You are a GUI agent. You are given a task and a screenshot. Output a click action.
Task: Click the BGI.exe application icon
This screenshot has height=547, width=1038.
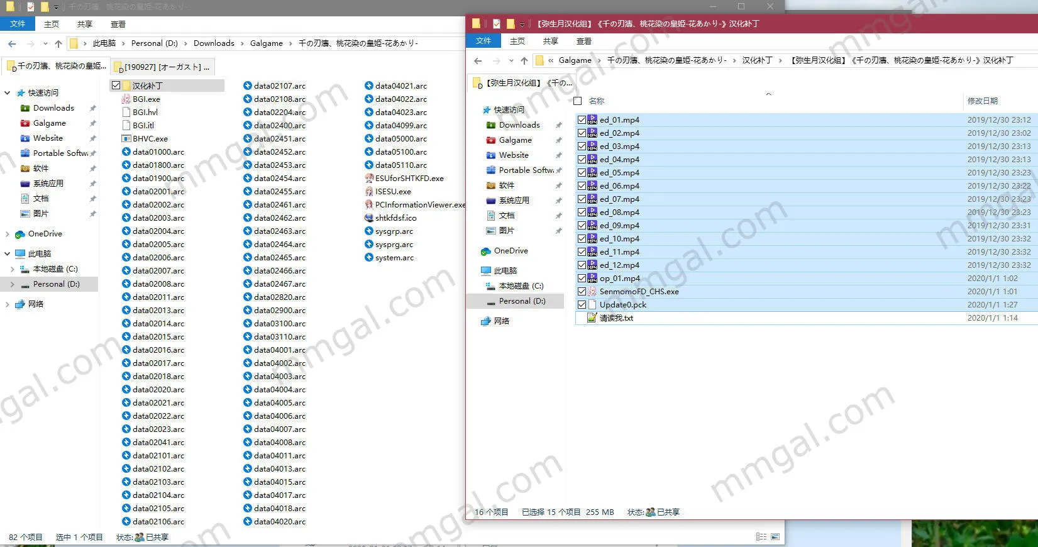pos(126,99)
